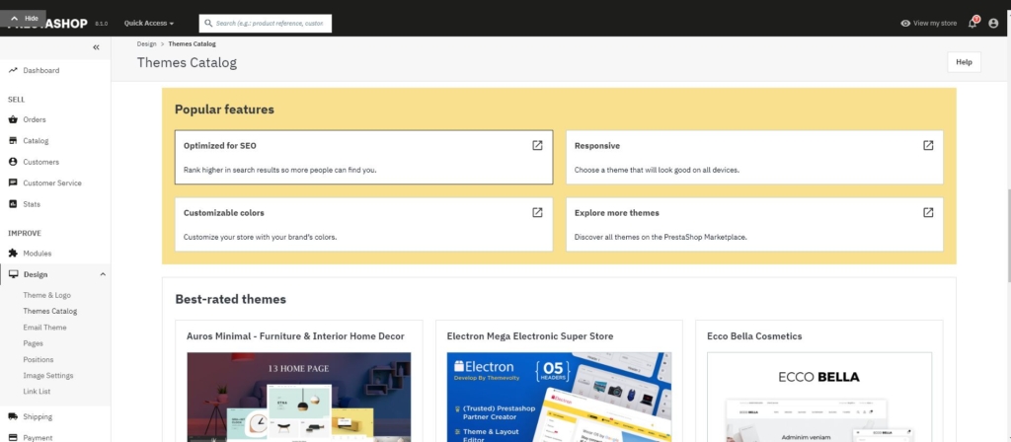Click the Optimized for SEO card title
The height and width of the screenshot is (442, 1011).
coord(220,146)
